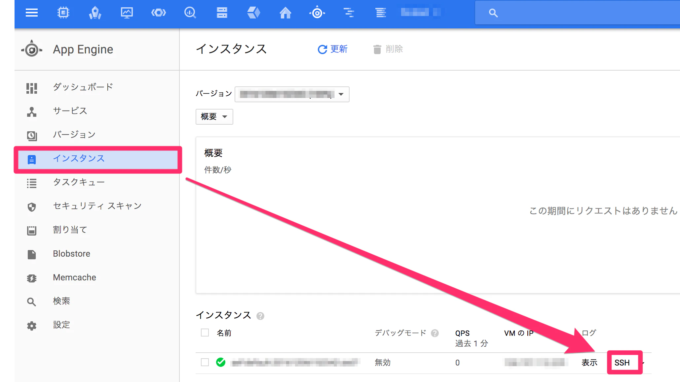Open the Compute Engine chip icon
The image size is (680, 382).
(63, 13)
